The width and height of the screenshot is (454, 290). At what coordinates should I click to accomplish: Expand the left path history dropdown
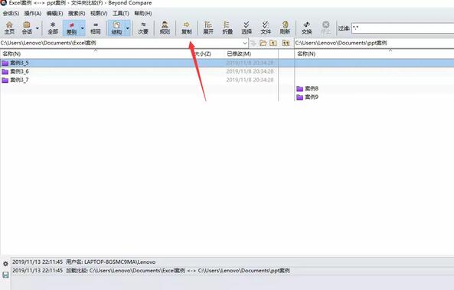pyautogui.click(x=245, y=43)
